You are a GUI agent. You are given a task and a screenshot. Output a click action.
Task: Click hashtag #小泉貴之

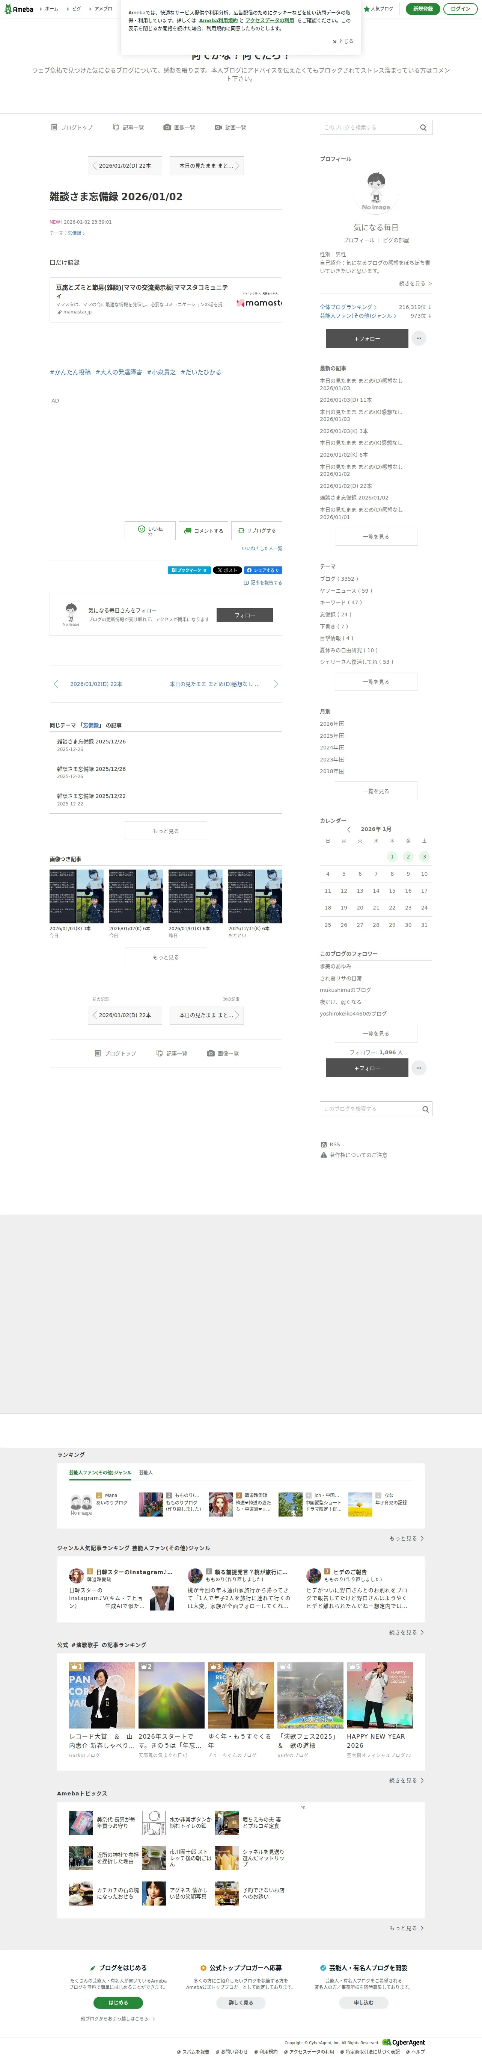pyautogui.click(x=161, y=372)
